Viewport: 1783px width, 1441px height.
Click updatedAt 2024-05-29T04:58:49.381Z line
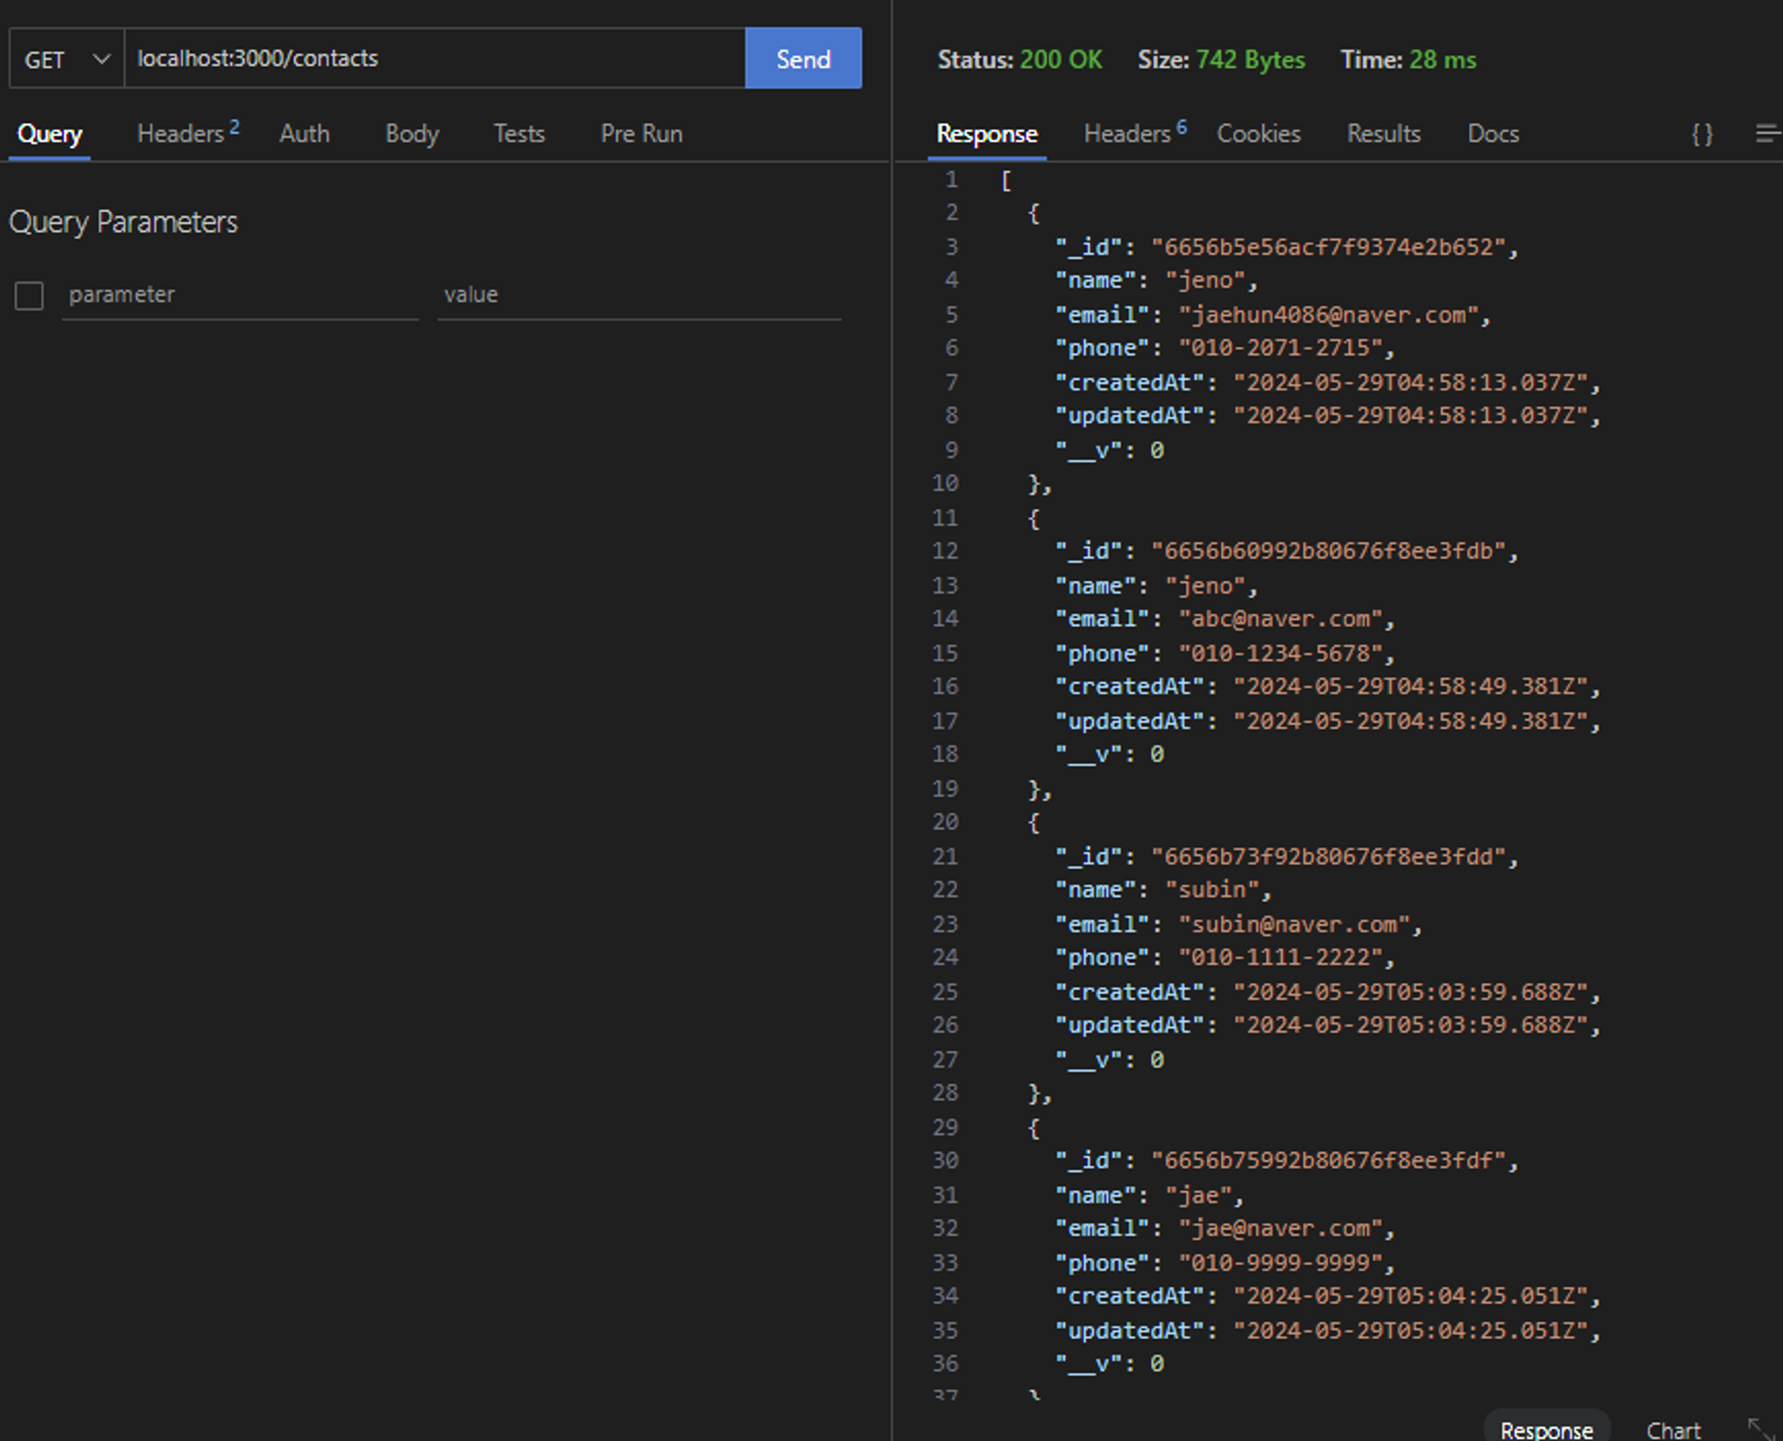1328,721
